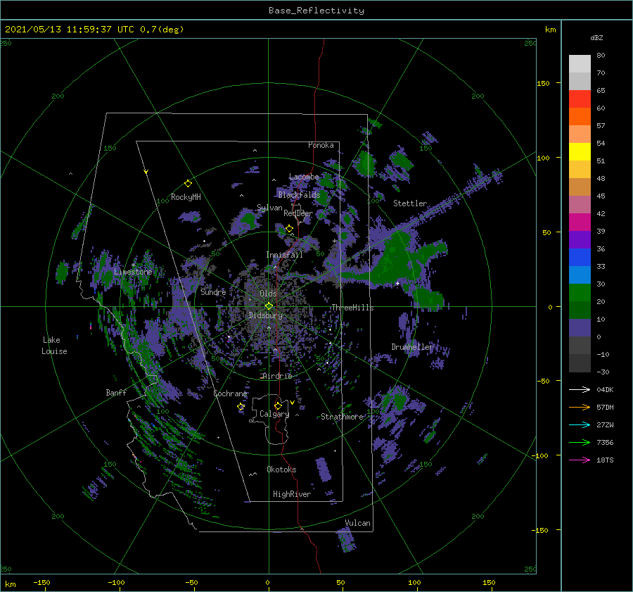The width and height of the screenshot is (633, 592).
Task: Click the Airdrie town label
Action: pos(277,376)
